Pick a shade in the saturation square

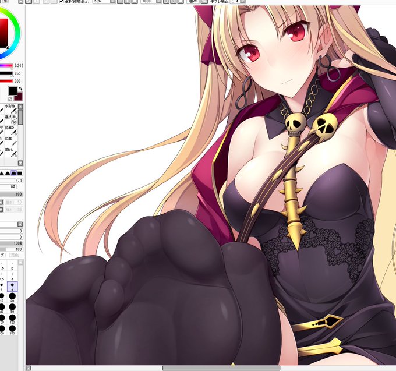(x=3, y=33)
